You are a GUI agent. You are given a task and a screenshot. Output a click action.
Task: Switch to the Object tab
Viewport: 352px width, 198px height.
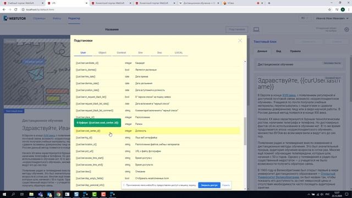tap(102, 53)
